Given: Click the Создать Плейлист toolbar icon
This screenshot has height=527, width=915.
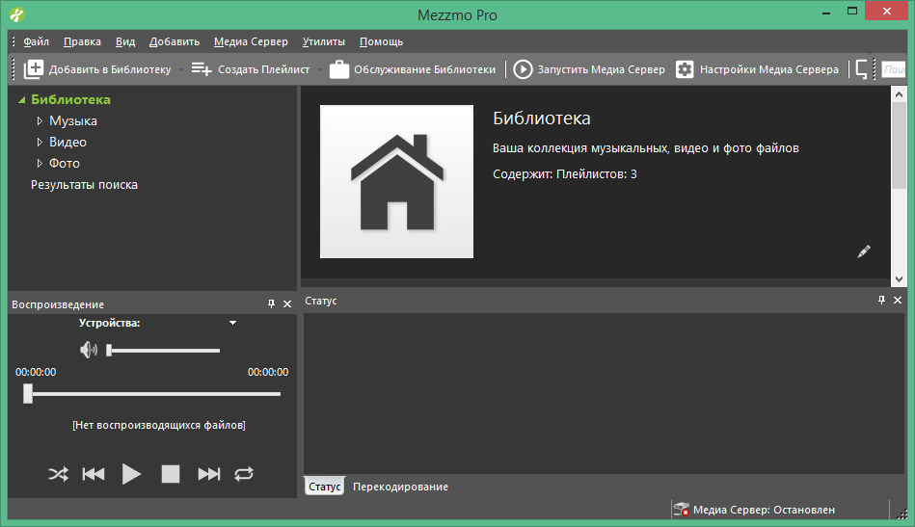Looking at the screenshot, I should click(202, 69).
